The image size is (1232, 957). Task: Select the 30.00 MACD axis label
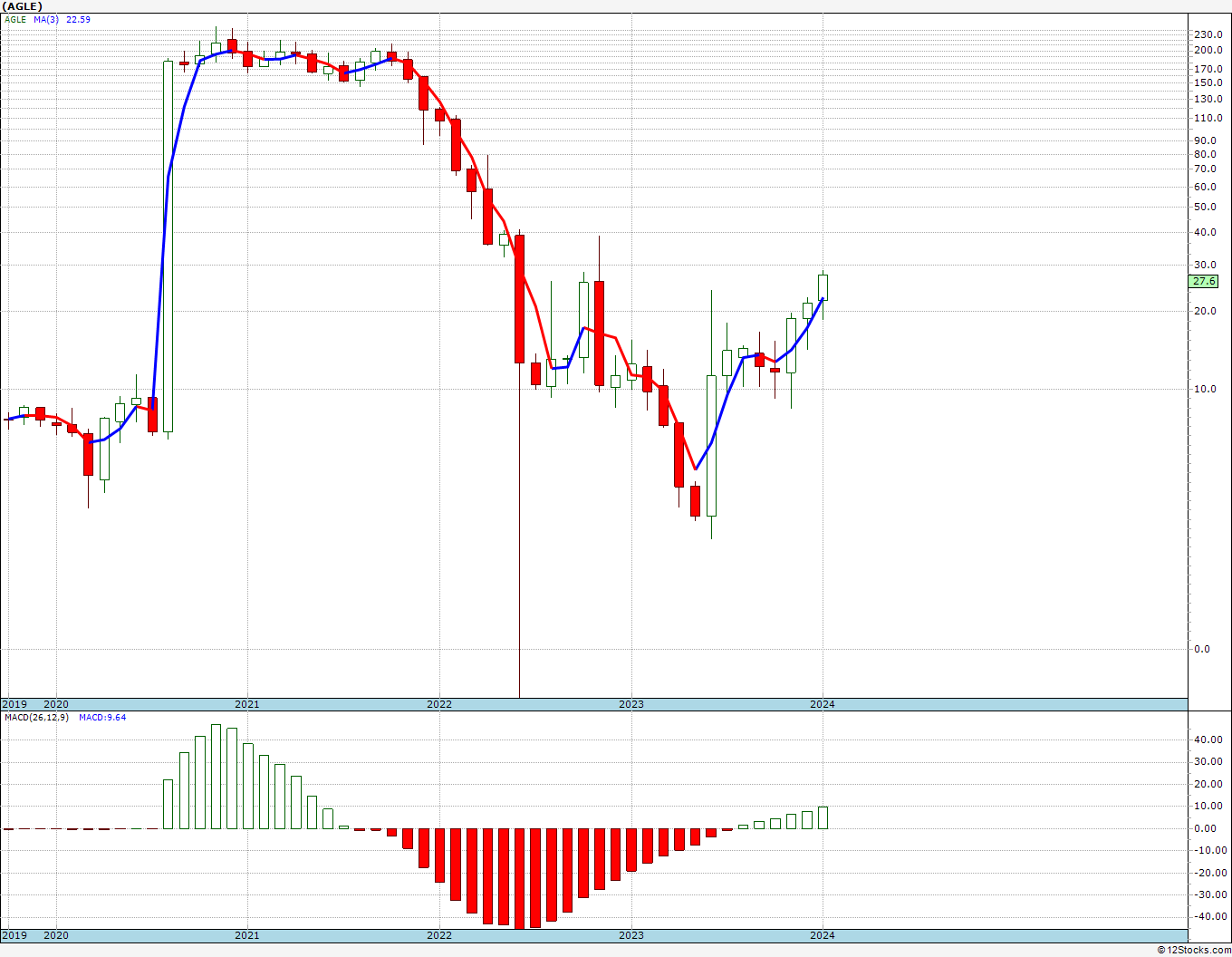1208,761
